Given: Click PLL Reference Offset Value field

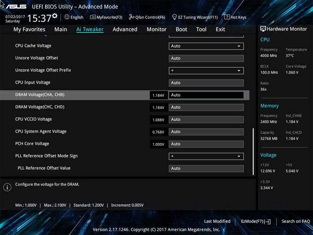Looking at the screenshot, I should point(206,168).
